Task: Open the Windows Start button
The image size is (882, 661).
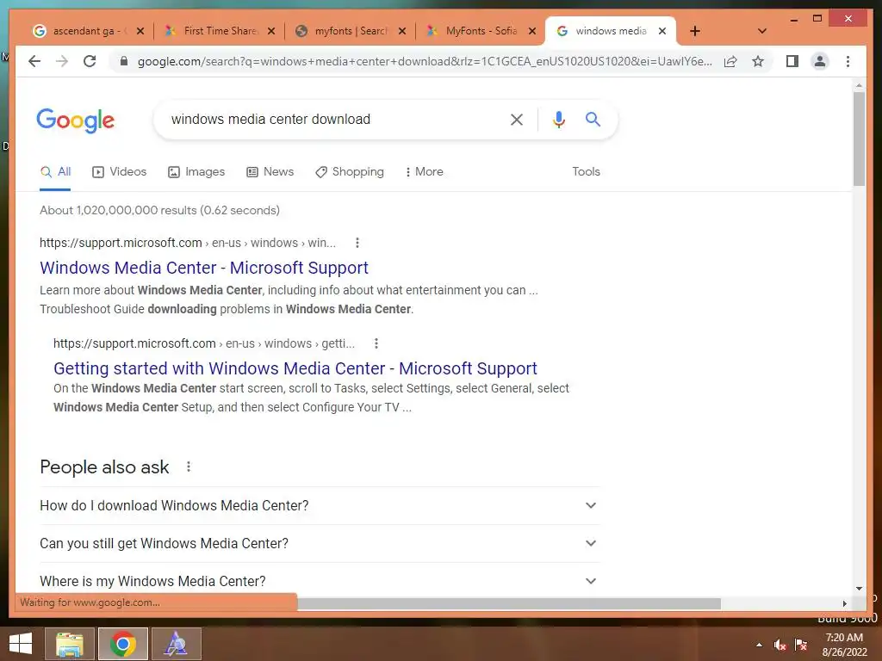Action: 21,644
